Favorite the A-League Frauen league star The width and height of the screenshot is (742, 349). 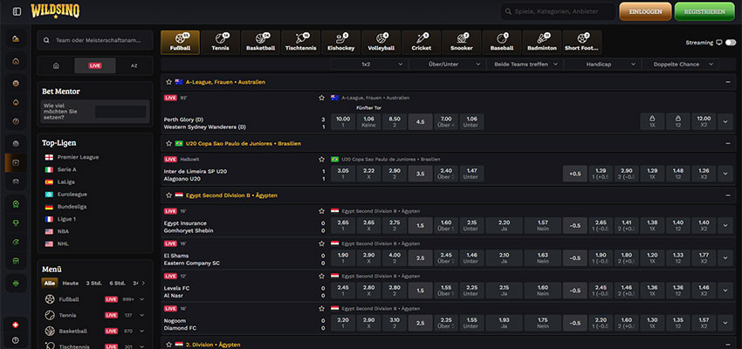[169, 82]
